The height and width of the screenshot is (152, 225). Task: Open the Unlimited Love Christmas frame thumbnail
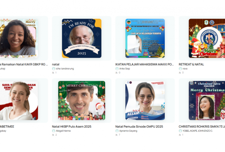(x=207, y=100)
